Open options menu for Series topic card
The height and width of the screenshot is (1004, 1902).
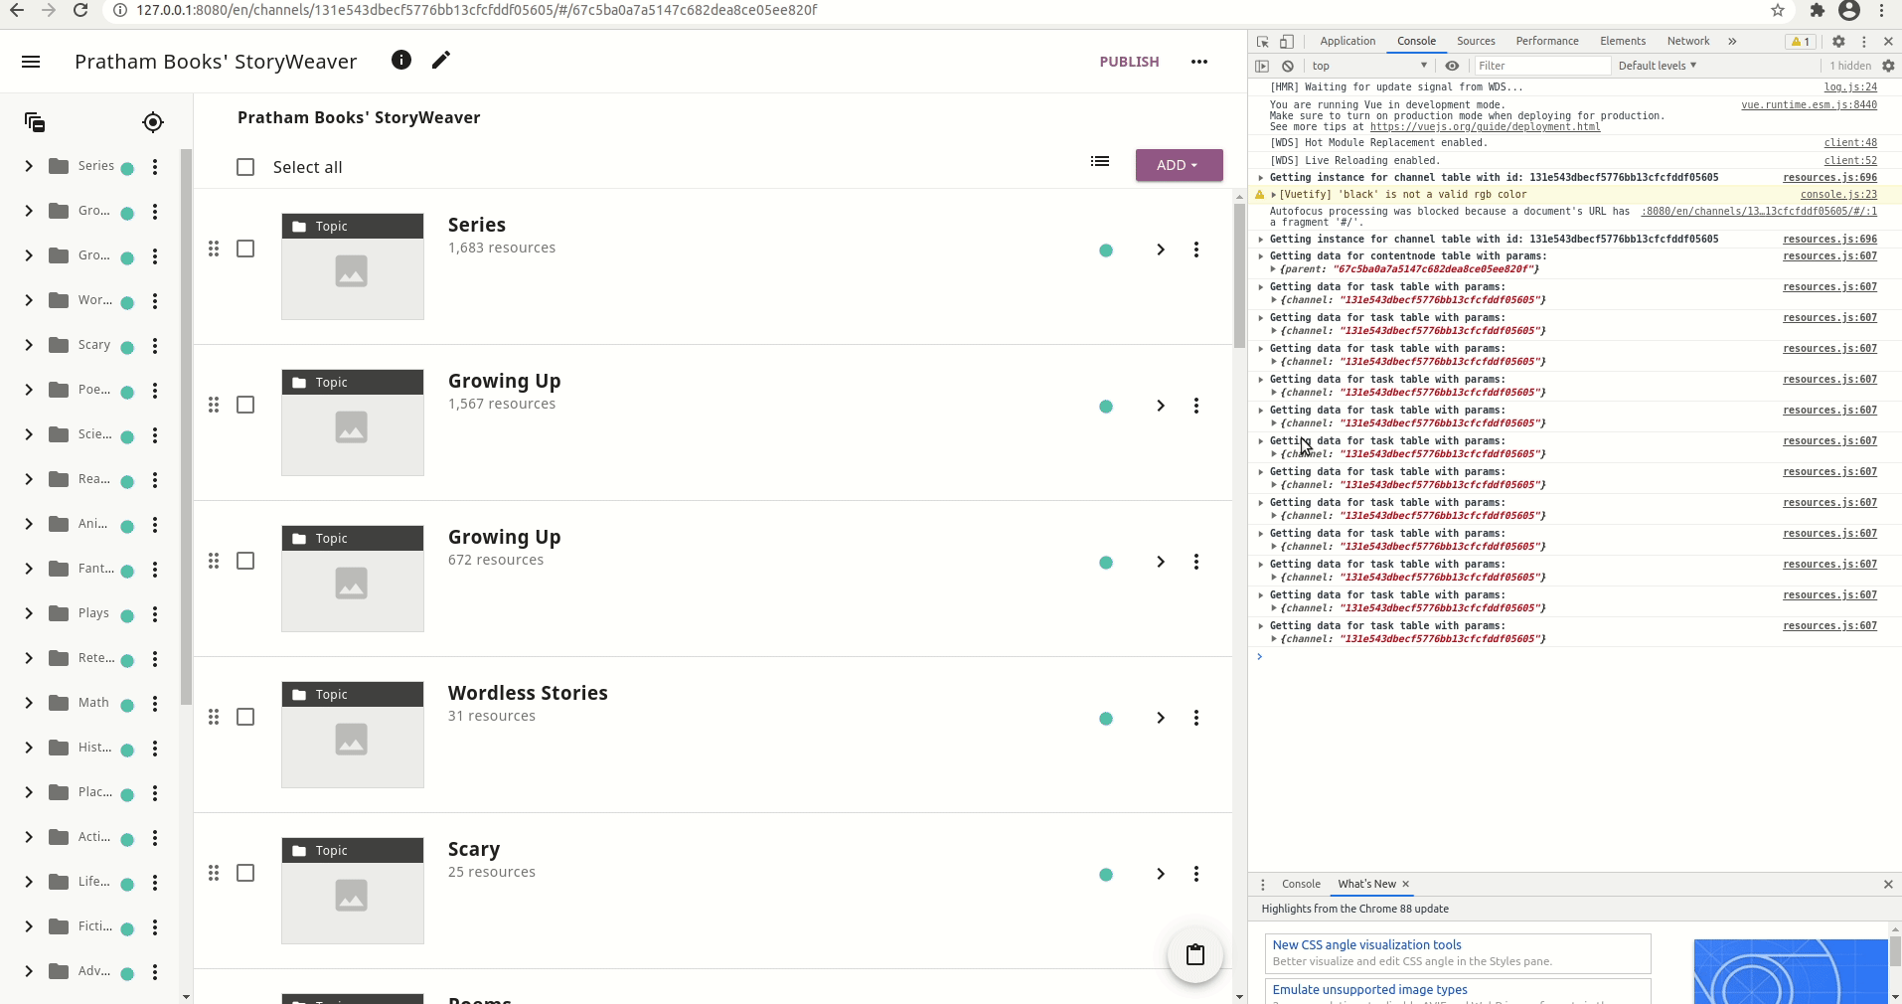pos(1196,250)
